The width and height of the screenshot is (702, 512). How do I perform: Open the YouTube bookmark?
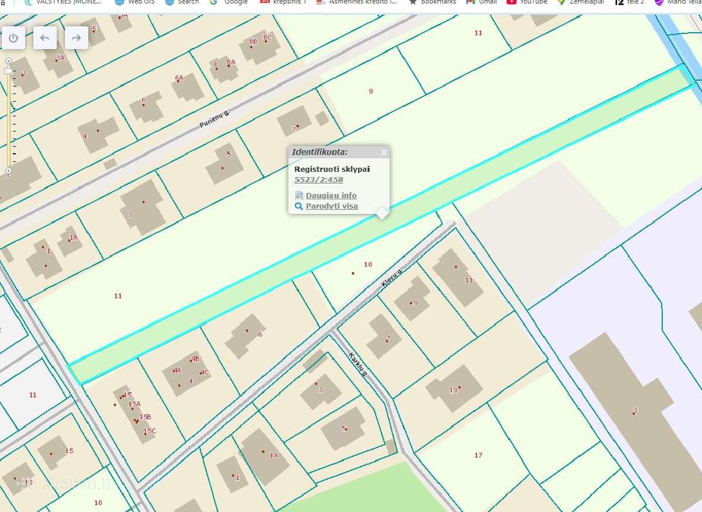pos(527,2)
